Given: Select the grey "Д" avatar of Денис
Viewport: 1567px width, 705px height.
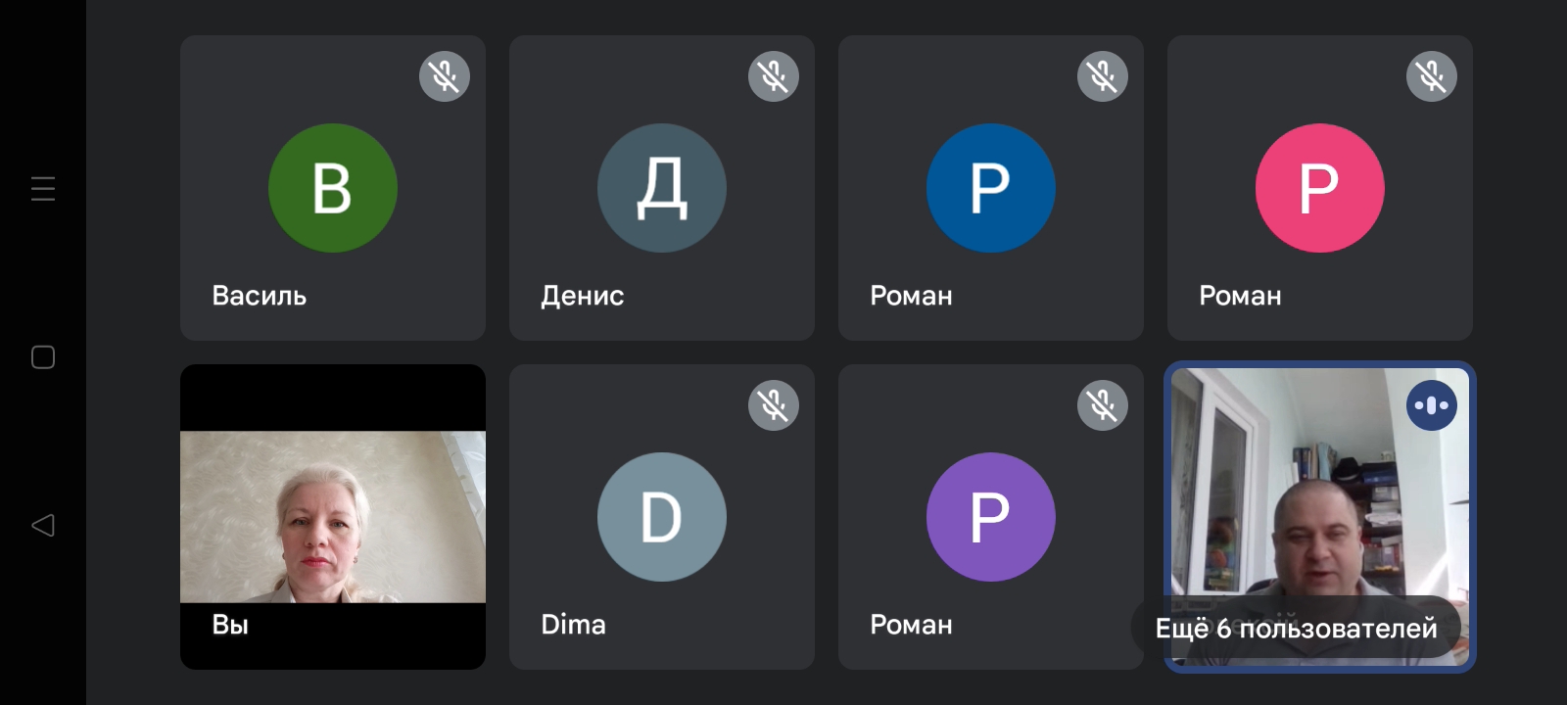Looking at the screenshot, I should (662, 188).
